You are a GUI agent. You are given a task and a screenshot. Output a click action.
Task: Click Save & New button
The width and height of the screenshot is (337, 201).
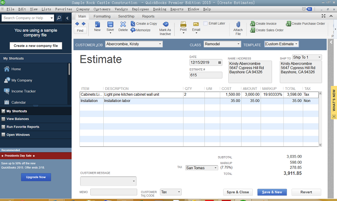point(272,192)
